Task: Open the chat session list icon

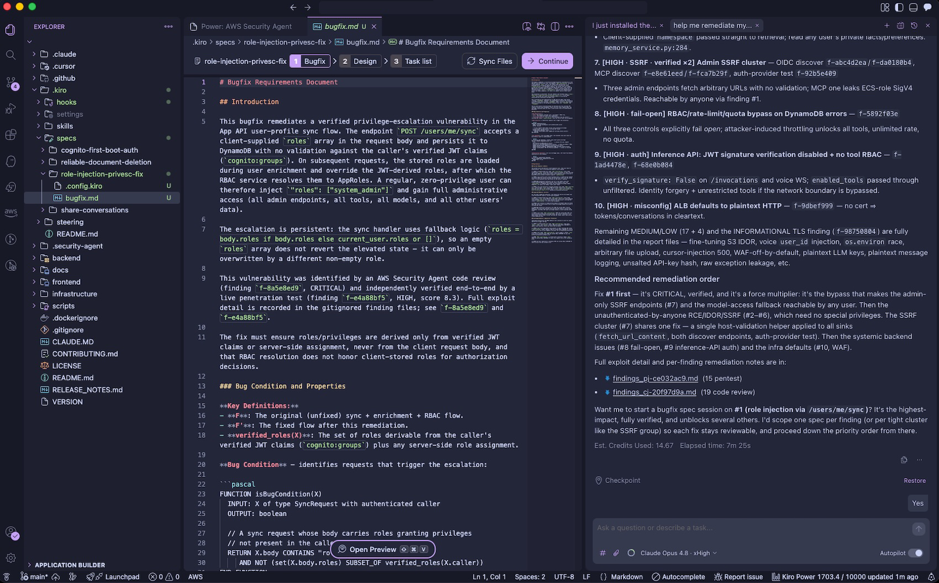Action: [x=900, y=25]
